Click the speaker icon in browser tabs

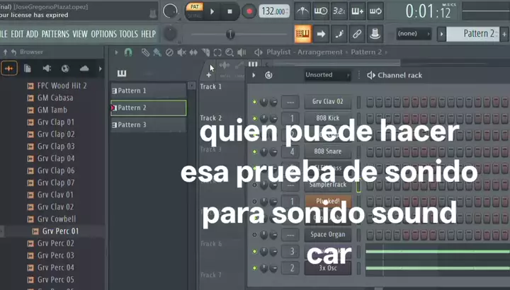tap(47, 69)
